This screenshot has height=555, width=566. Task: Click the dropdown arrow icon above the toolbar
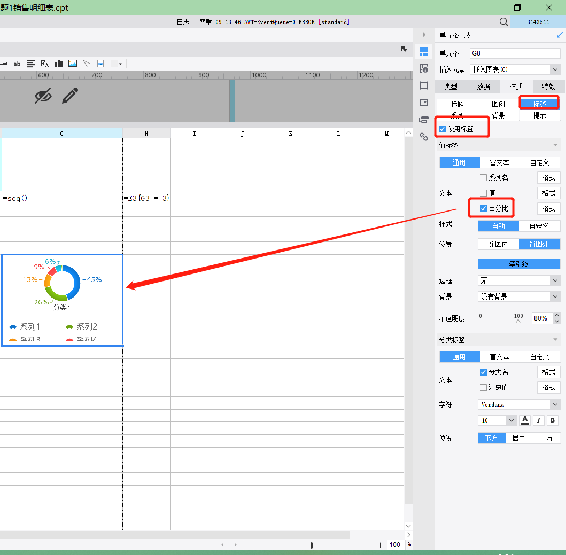coord(404,49)
